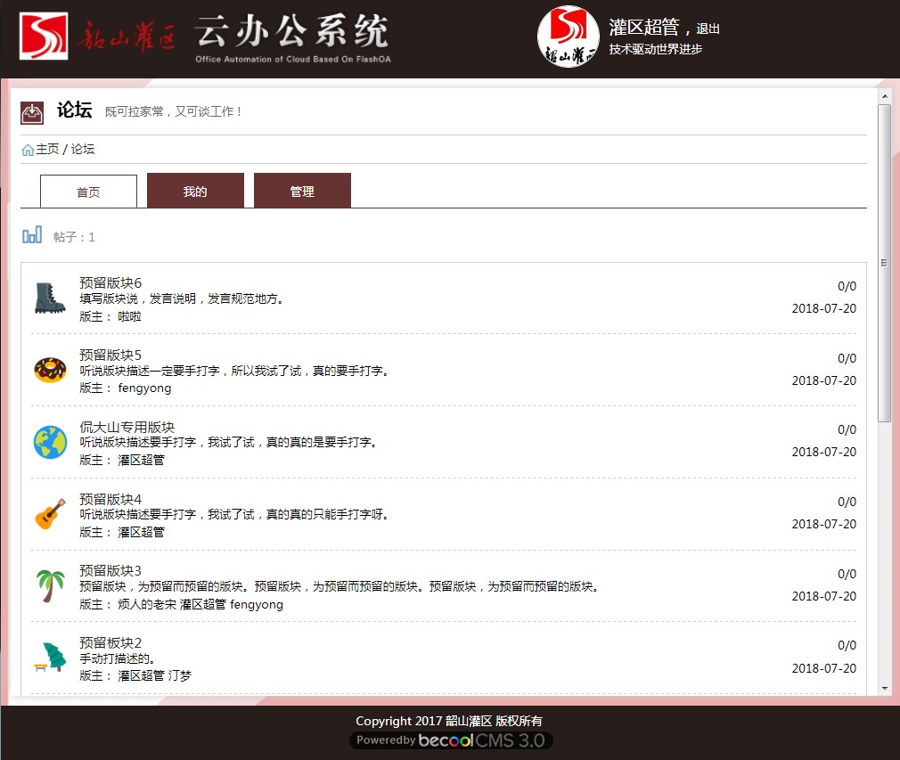Click the globe icon for 侃大山专用版块
900x760 pixels.
coord(50,442)
